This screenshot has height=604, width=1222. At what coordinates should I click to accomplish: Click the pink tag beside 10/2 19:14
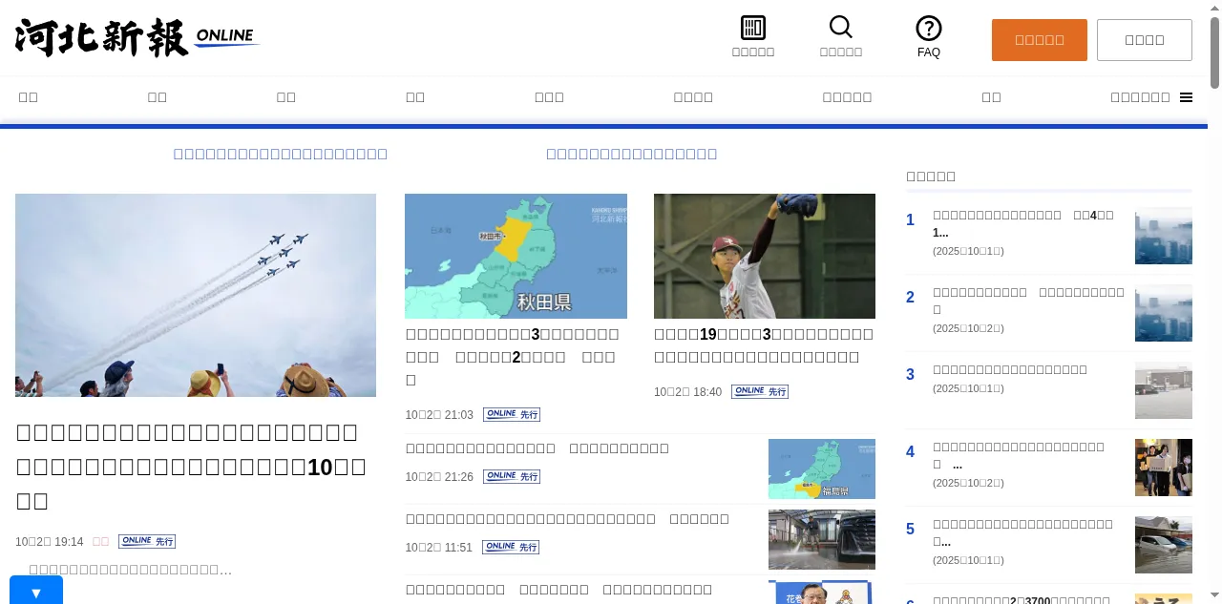(100, 542)
